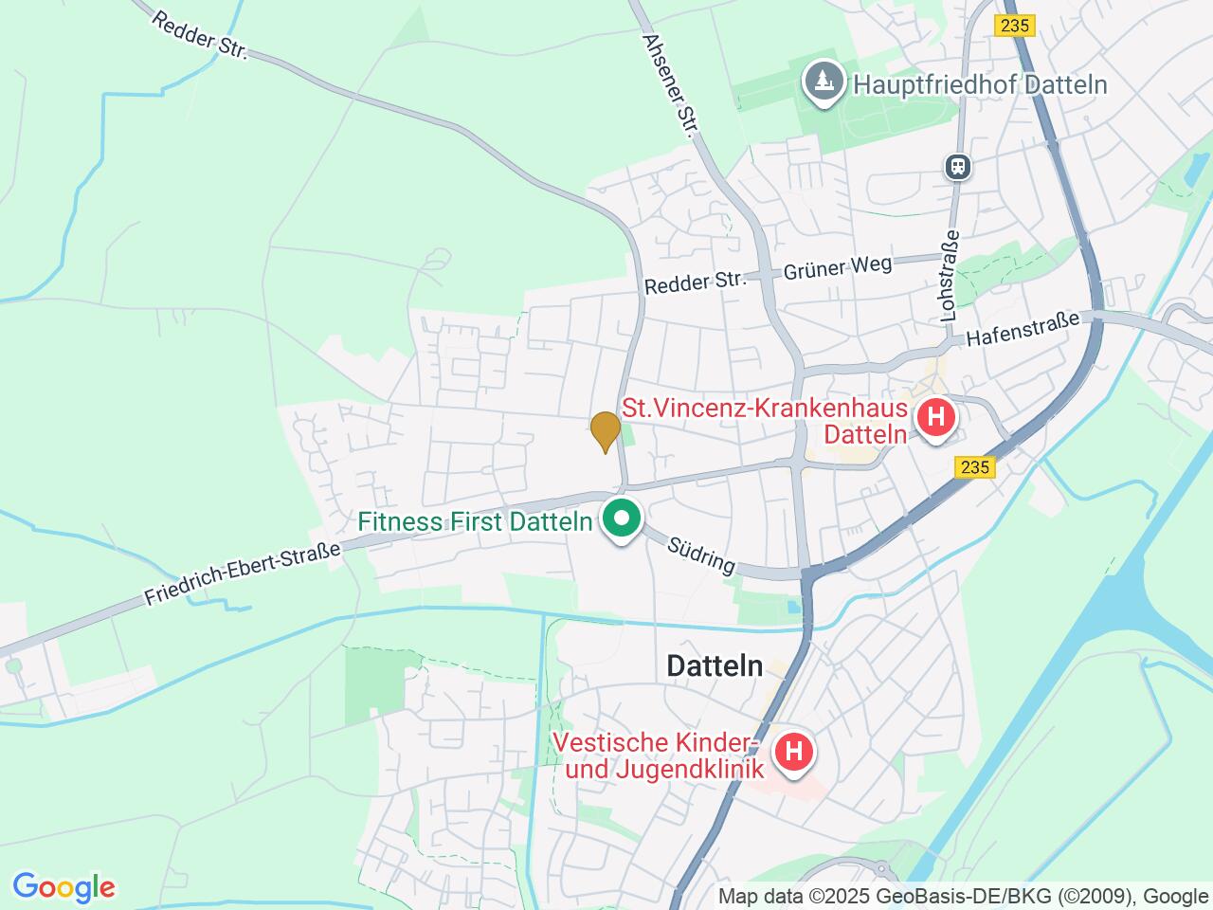Click the St.Vincenz-Krankenhaus Datteln text label

(x=766, y=421)
